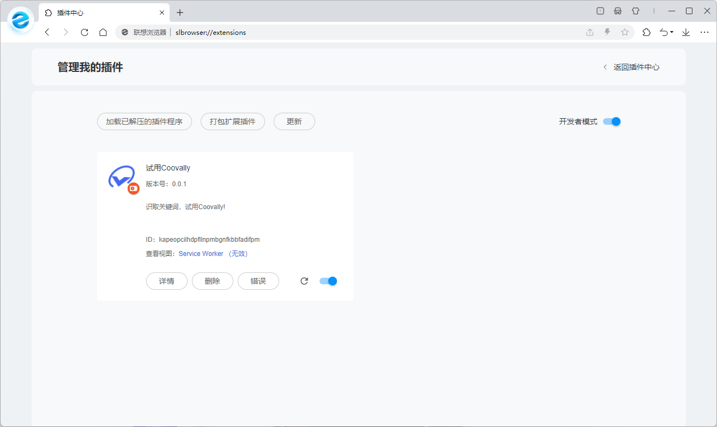The width and height of the screenshot is (717, 427).
Task: Open the downloads icon
Action: (686, 33)
